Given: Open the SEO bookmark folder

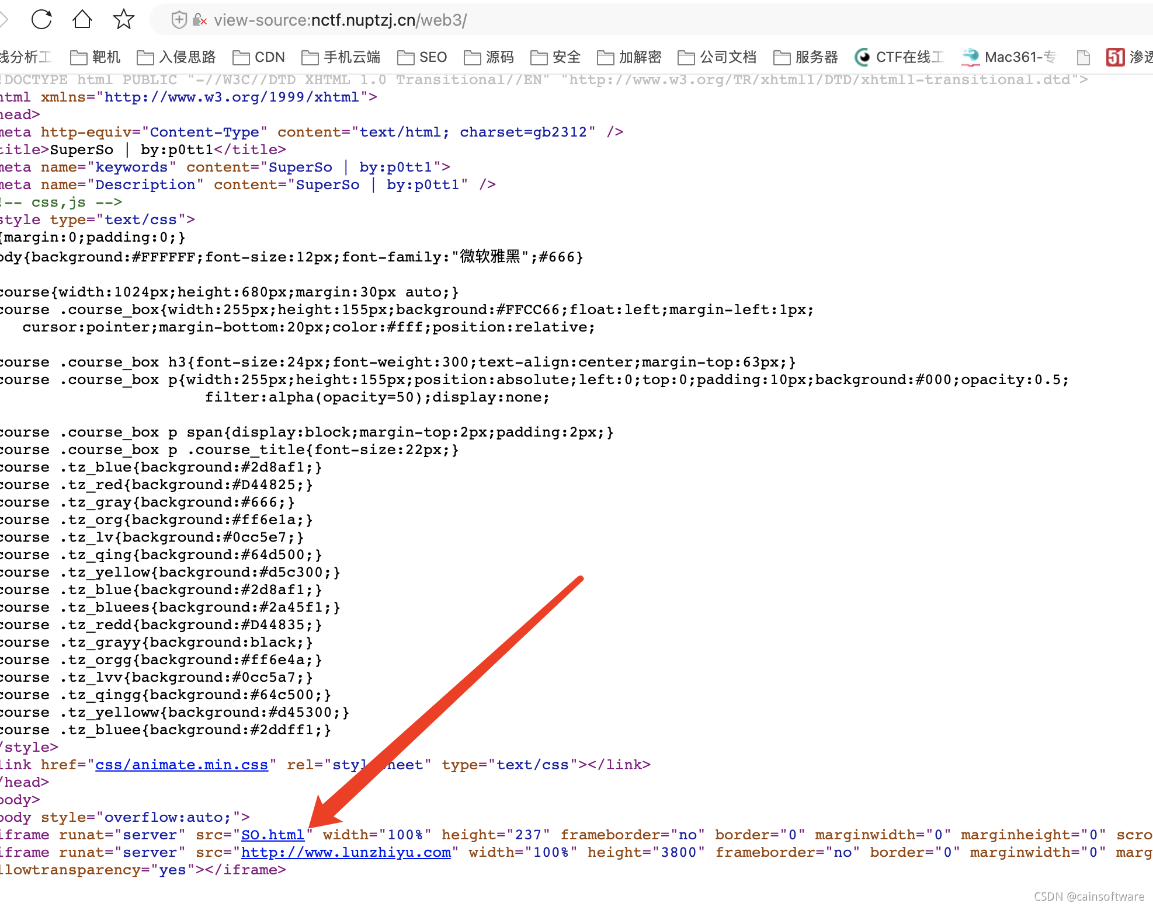Looking at the screenshot, I should 422,57.
